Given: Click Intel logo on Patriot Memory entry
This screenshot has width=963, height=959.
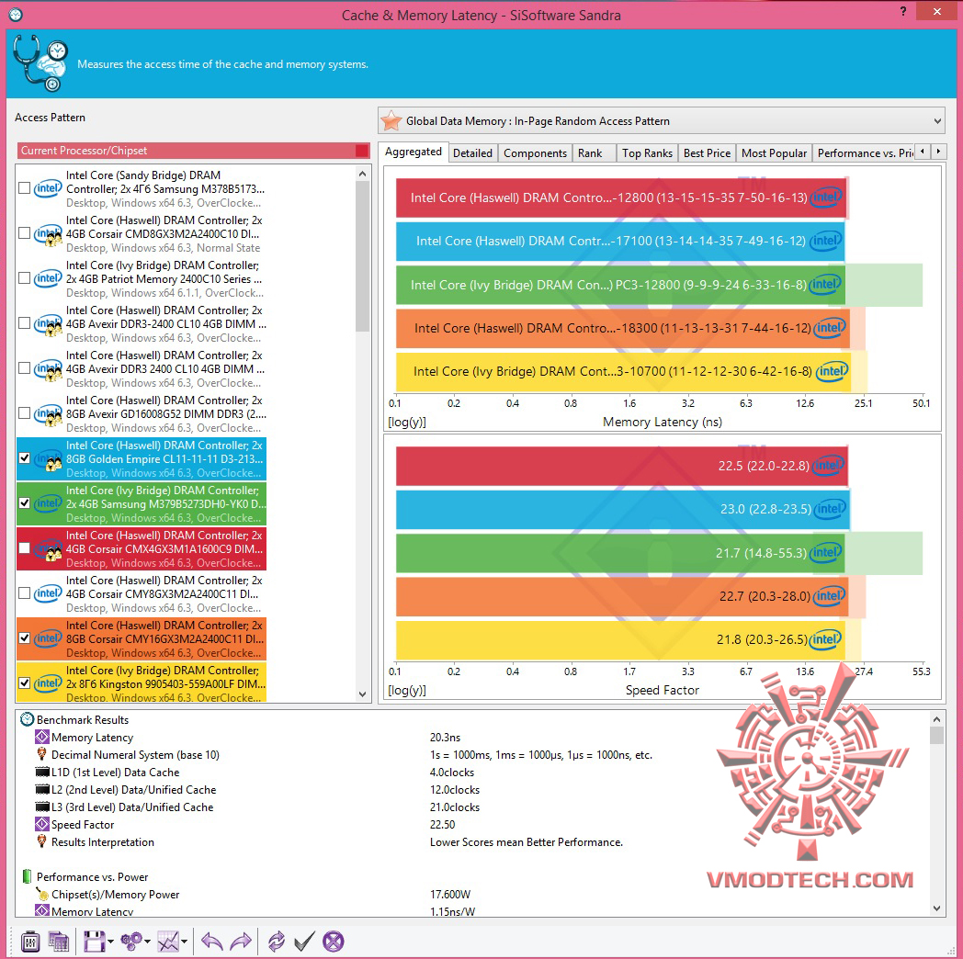Looking at the screenshot, I should pos(47,278).
